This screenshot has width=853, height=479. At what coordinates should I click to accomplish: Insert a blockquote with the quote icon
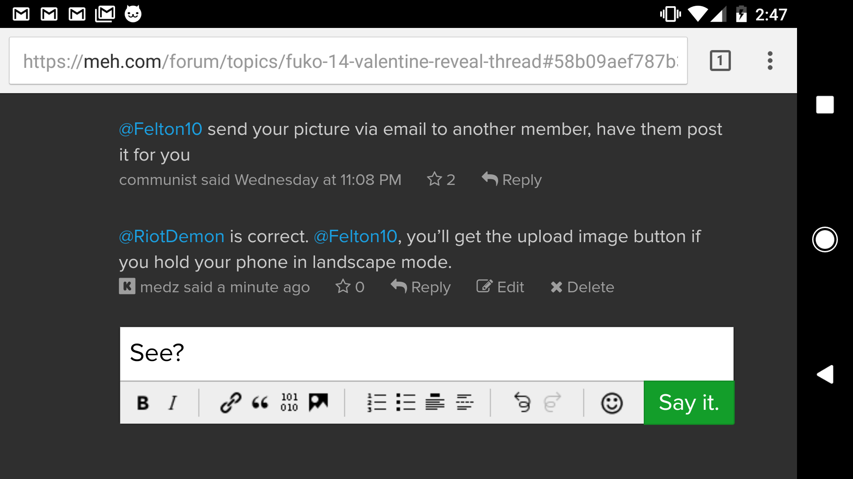pos(260,403)
